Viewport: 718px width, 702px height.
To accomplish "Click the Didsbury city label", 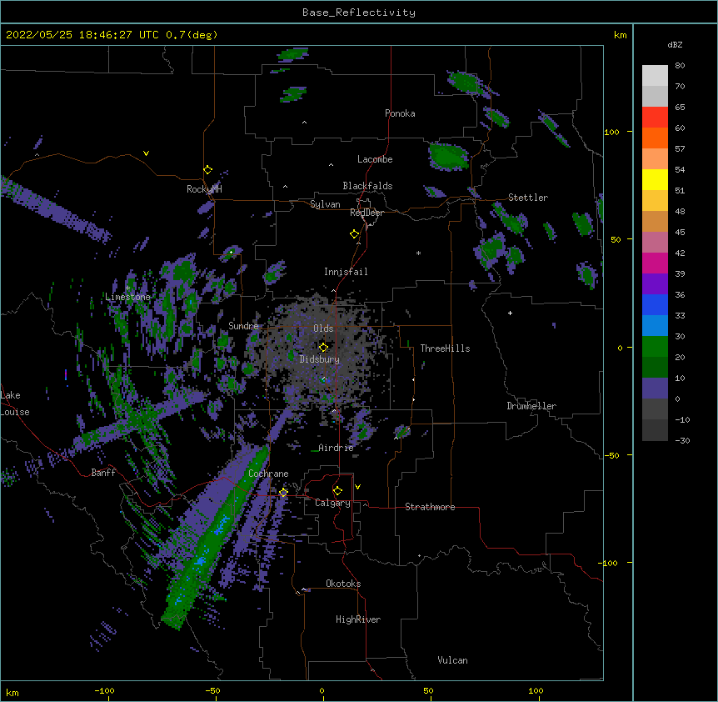I will (x=320, y=359).
